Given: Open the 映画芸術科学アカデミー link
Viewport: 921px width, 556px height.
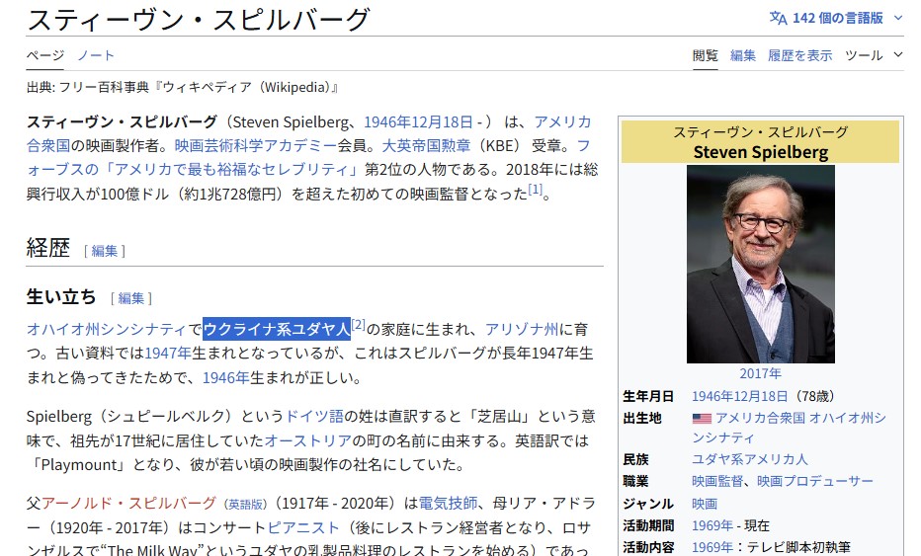Looking at the screenshot, I should pyautogui.click(x=256, y=145).
